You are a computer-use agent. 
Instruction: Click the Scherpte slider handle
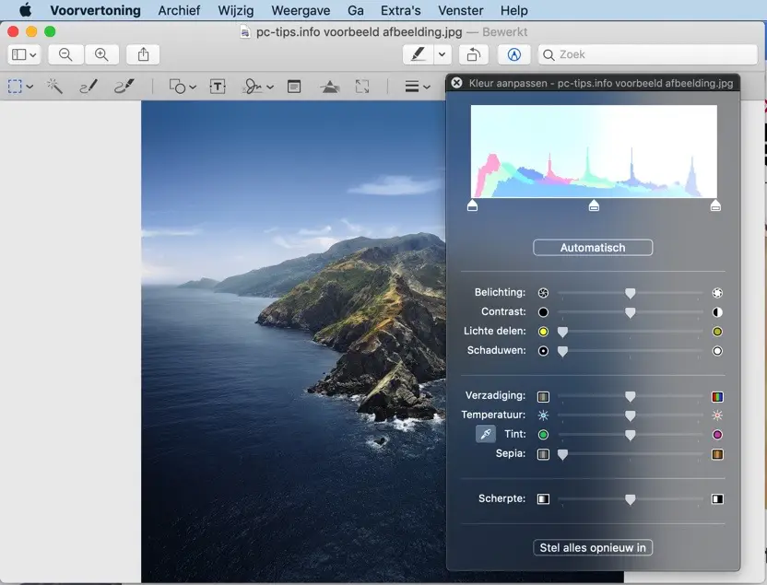[x=630, y=499]
